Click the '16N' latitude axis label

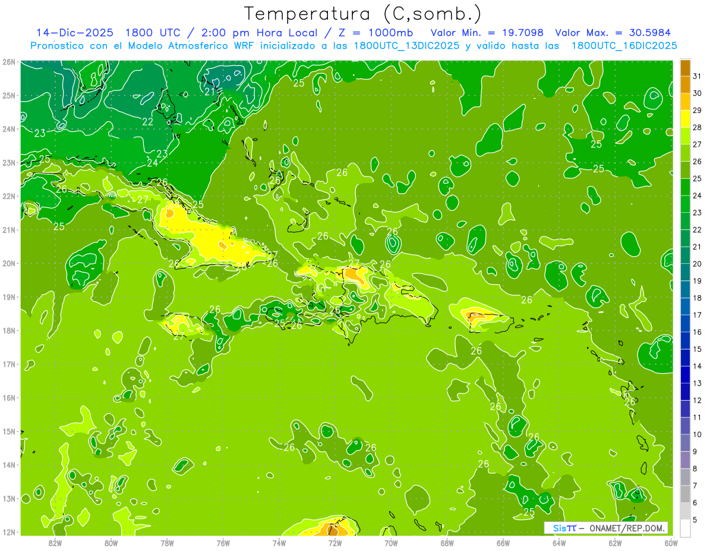[8, 398]
